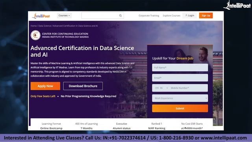
Task: Click the Mobile Number input field
Action: pyautogui.click(x=189, y=88)
